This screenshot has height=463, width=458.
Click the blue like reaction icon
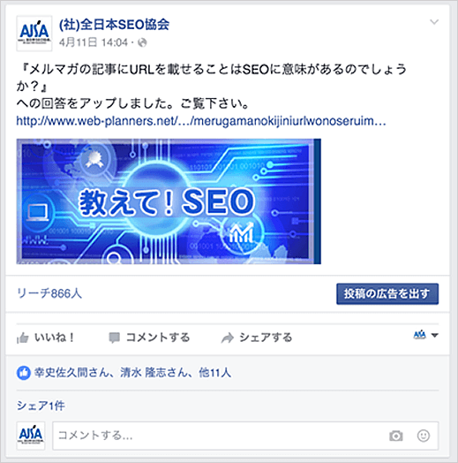click(x=24, y=373)
